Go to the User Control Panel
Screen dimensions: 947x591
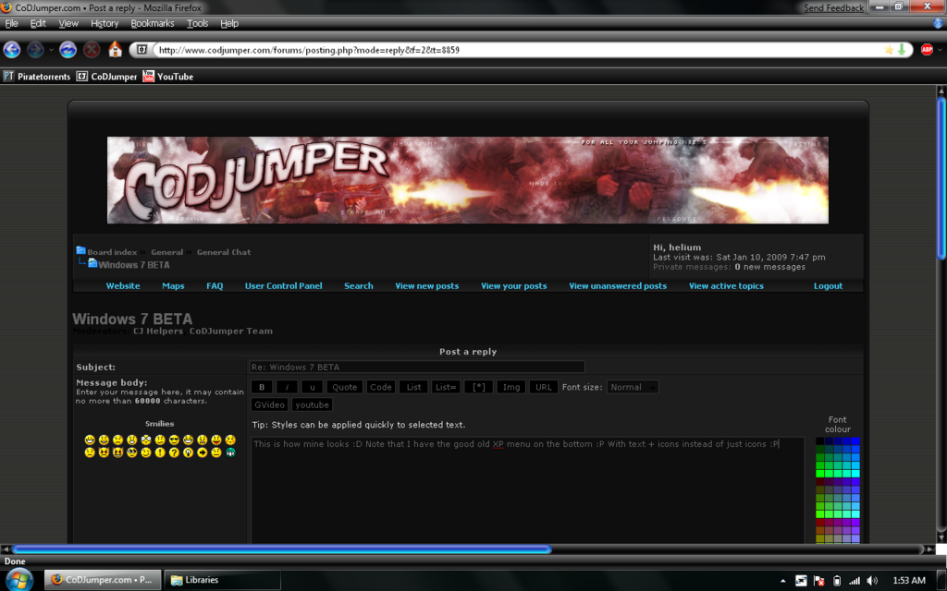pyautogui.click(x=283, y=286)
